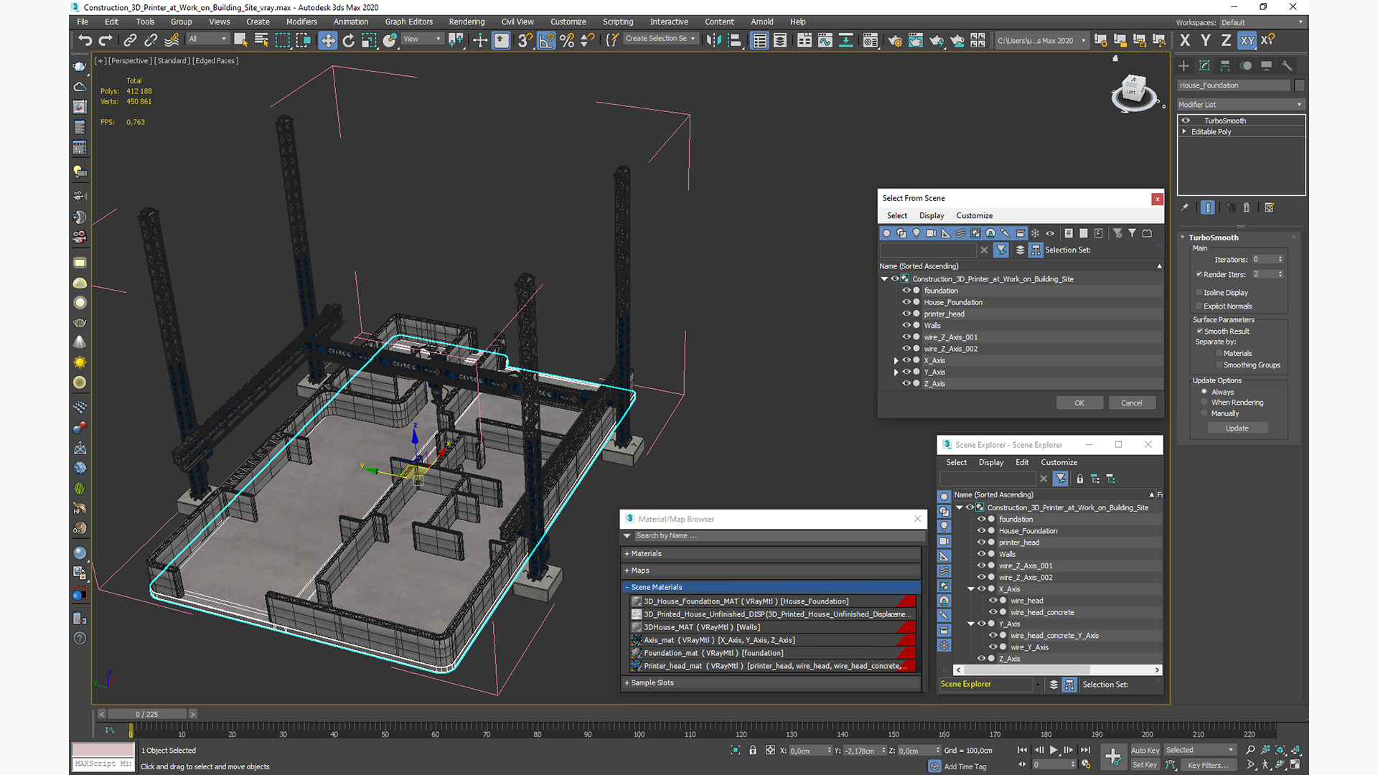Open Create Selection Set dropdown

pos(660,39)
